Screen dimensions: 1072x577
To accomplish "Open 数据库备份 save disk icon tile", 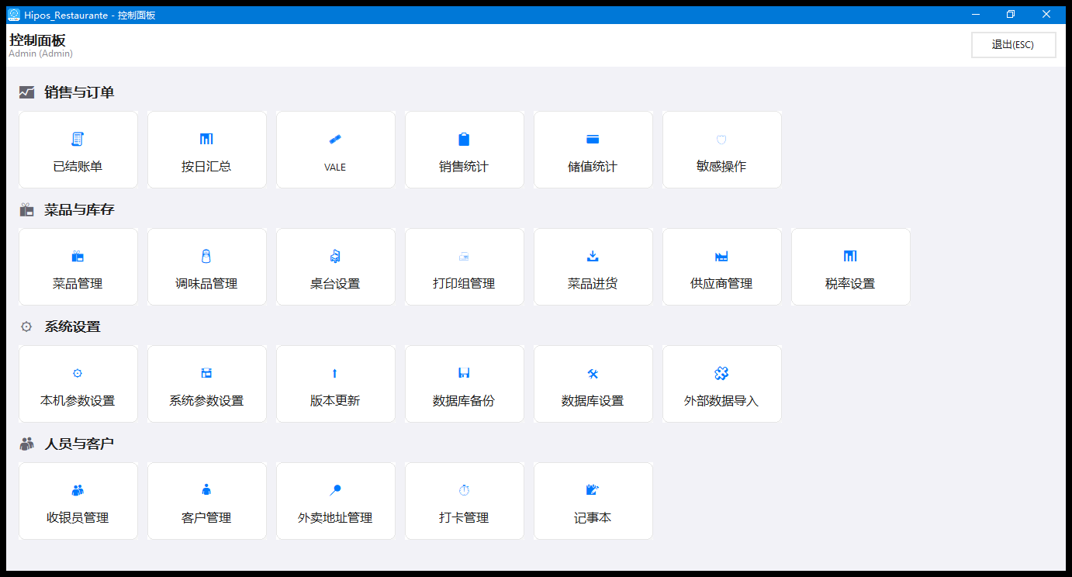I will [465, 384].
